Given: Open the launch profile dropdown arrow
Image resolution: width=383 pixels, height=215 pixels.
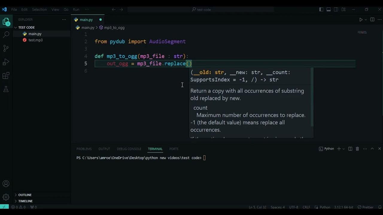Looking at the screenshot, I should tap(344, 149).
